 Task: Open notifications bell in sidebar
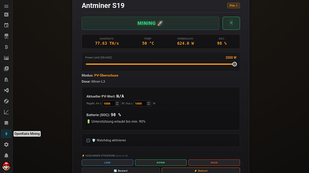(x=6, y=155)
